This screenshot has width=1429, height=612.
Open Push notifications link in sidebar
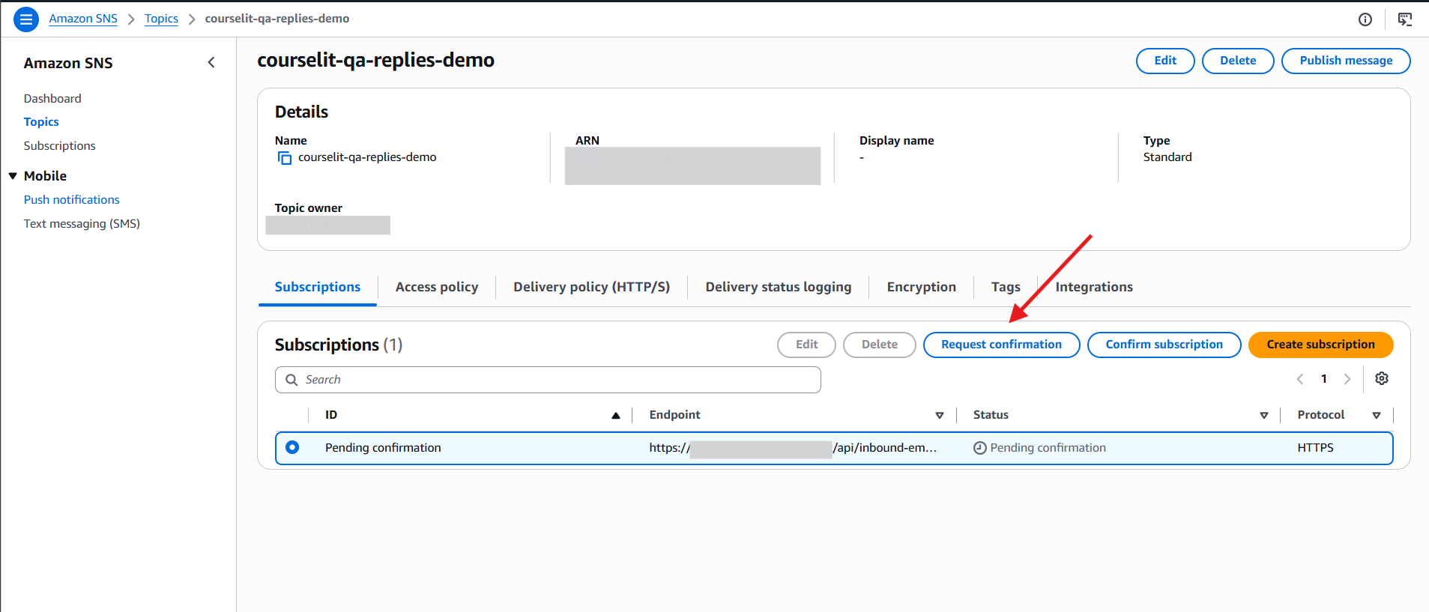(72, 200)
